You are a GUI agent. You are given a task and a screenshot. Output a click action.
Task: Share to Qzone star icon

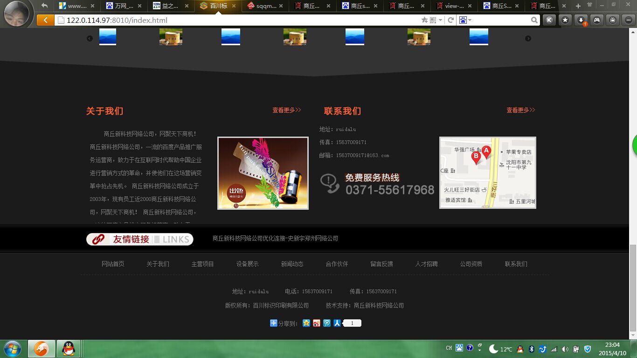[306, 323]
